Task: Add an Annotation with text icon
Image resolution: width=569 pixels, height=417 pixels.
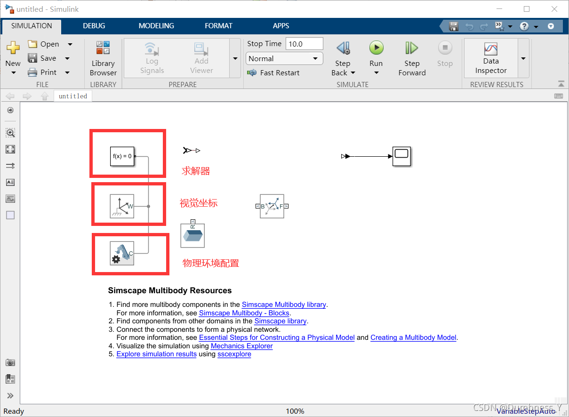Action: click(10, 182)
